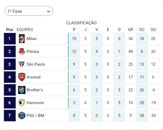Select the Milan team name
The width and height of the screenshot is (163, 130).
tap(32, 39)
